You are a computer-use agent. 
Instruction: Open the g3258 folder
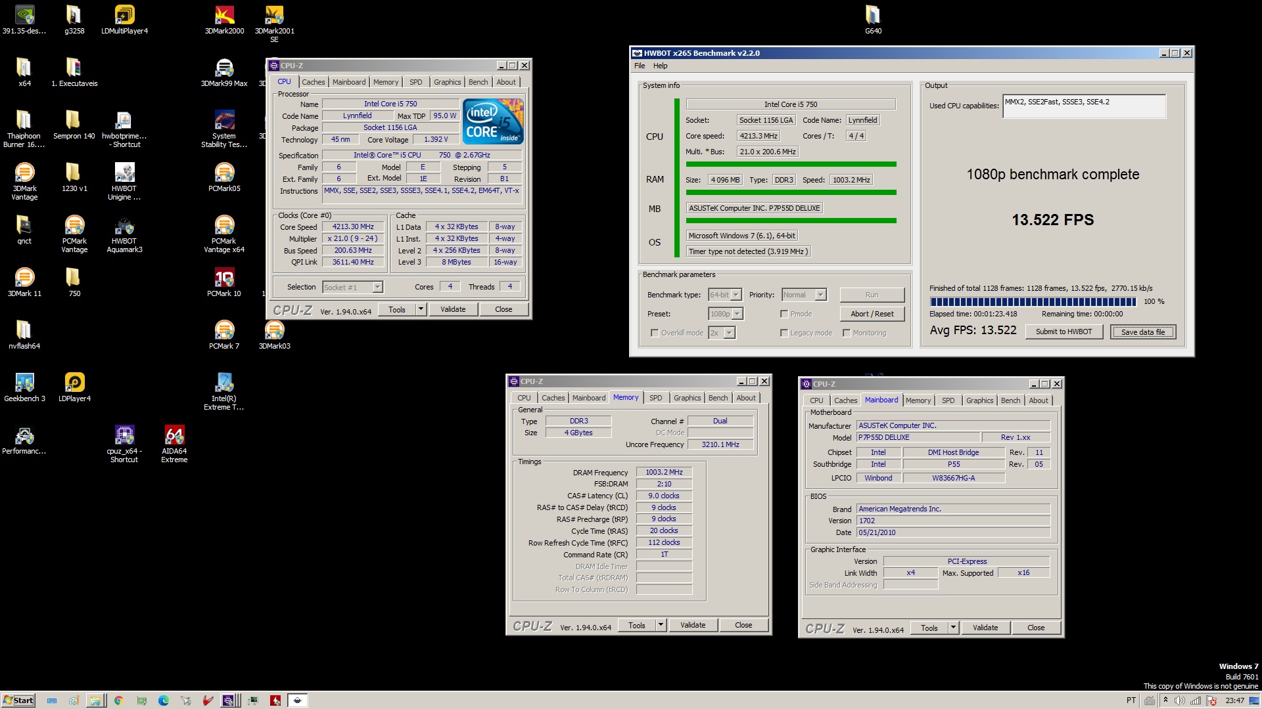[74, 20]
